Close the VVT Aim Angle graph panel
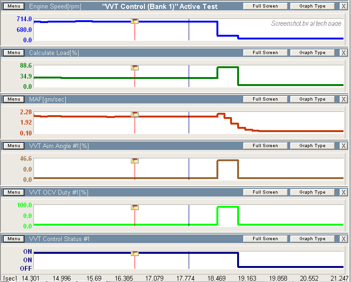 [x=343, y=146]
